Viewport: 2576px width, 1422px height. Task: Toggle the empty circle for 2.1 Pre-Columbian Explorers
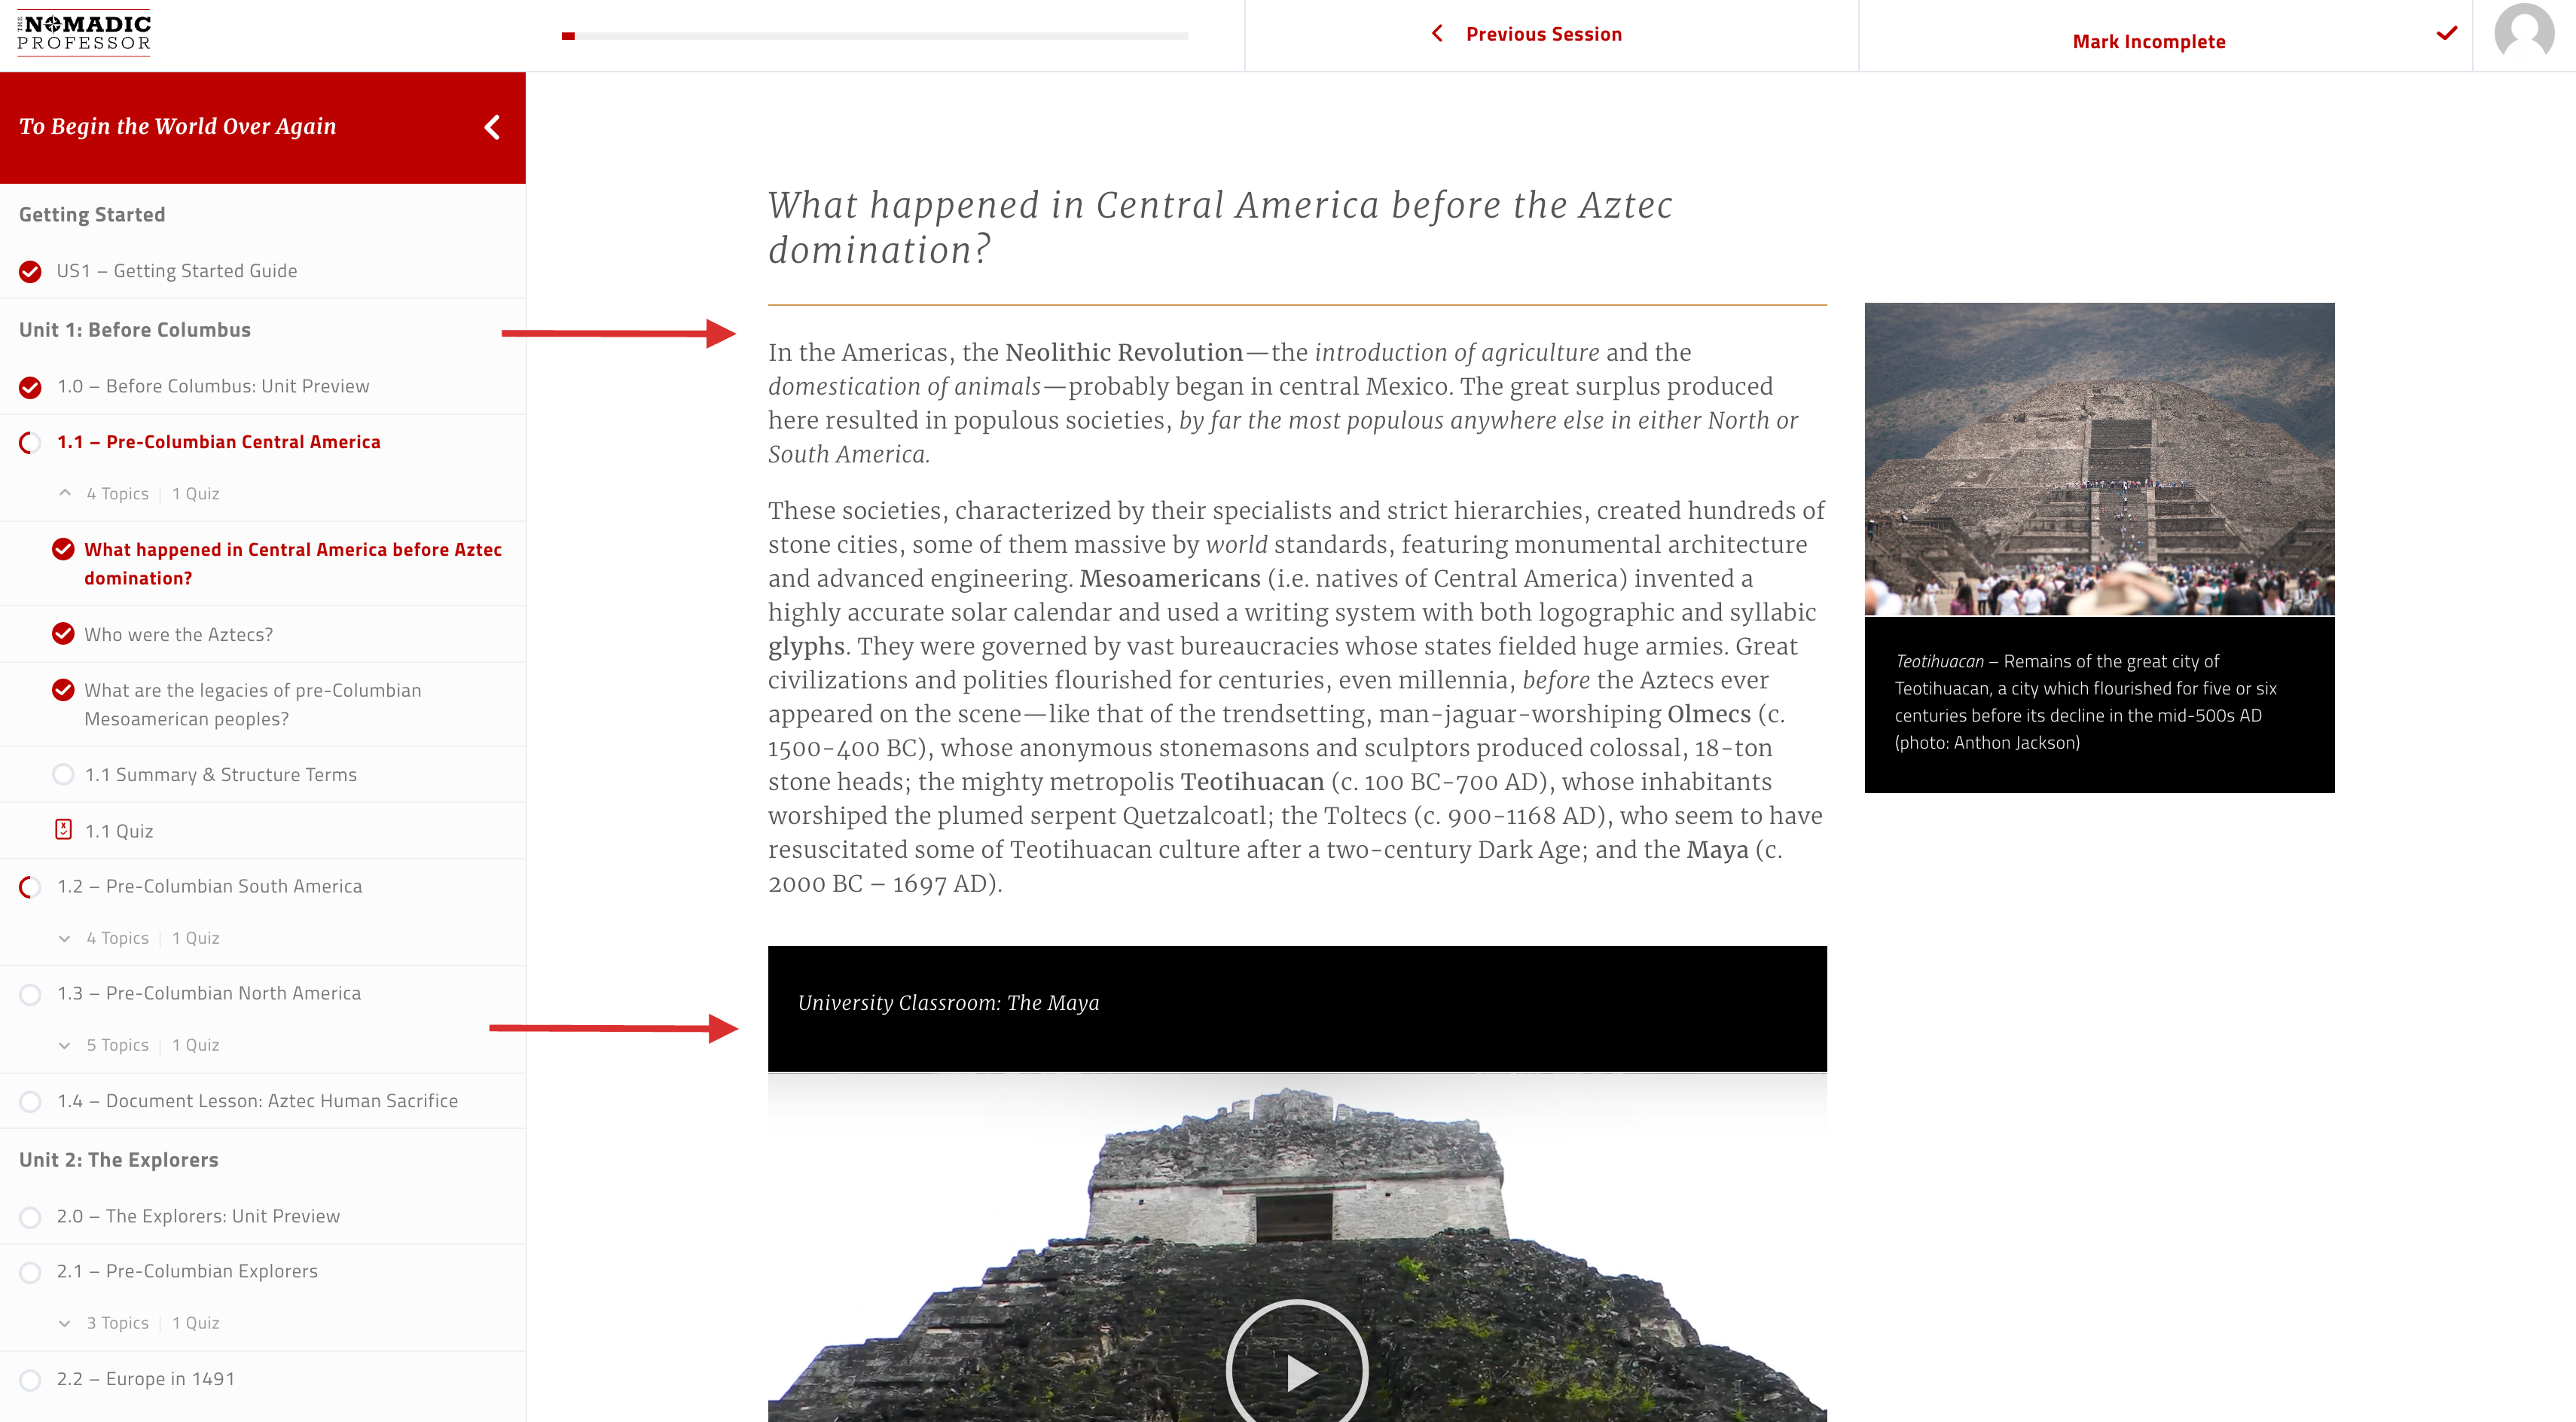(x=31, y=1272)
